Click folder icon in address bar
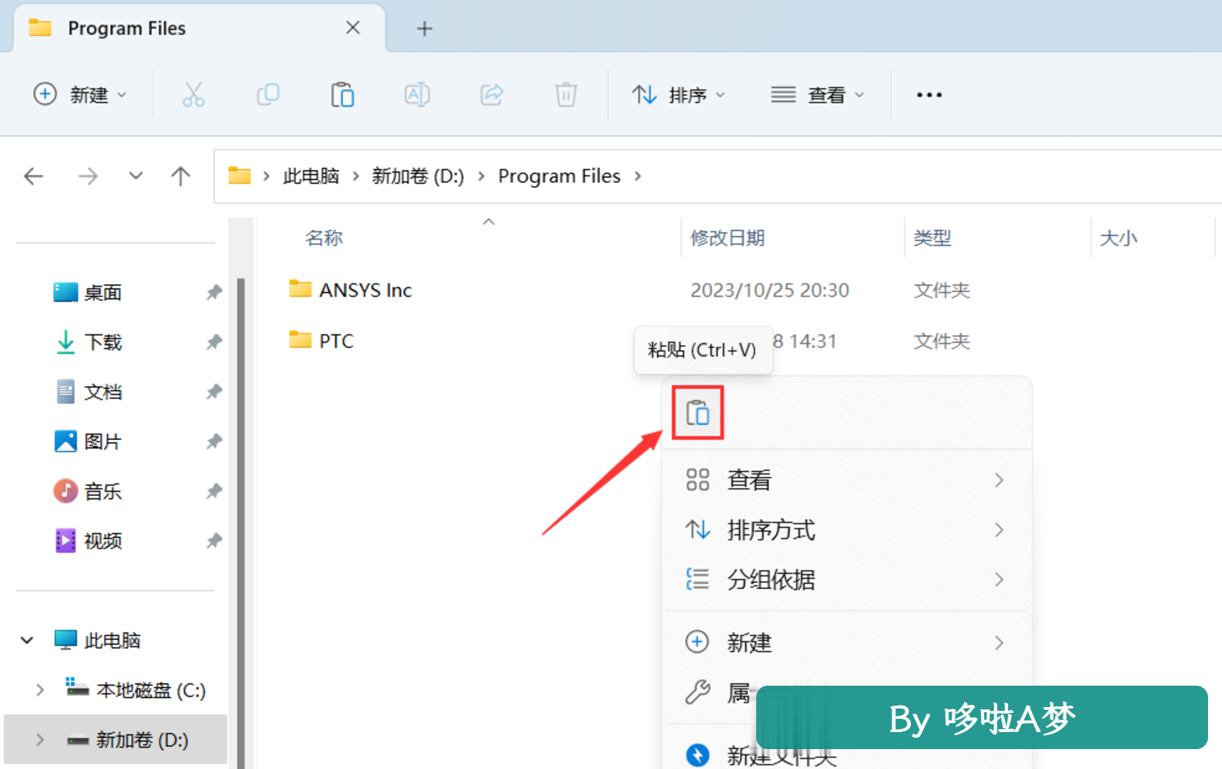The image size is (1222, 769). (240, 175)
